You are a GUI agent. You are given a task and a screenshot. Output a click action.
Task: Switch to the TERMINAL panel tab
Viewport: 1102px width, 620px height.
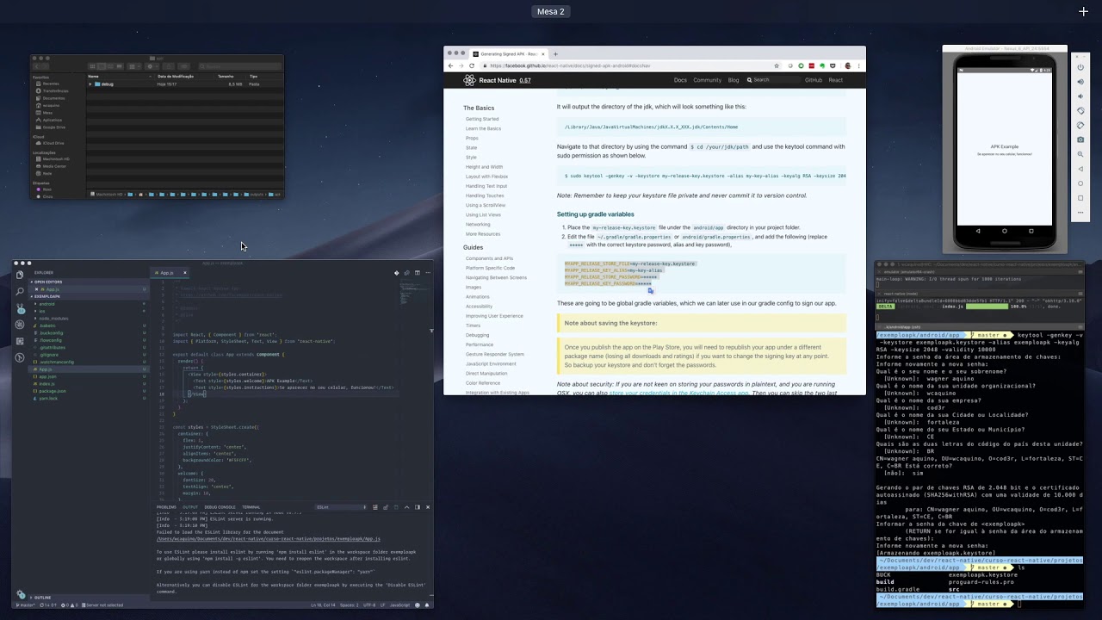[251, 507]
